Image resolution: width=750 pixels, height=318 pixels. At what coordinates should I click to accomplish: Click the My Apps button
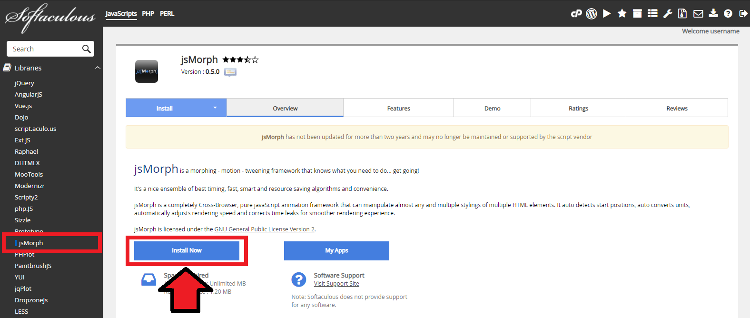(x=336, y=250)
